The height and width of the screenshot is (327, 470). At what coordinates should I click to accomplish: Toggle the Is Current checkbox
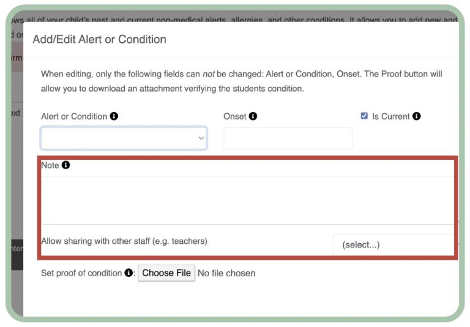click(x=364, y=116)
